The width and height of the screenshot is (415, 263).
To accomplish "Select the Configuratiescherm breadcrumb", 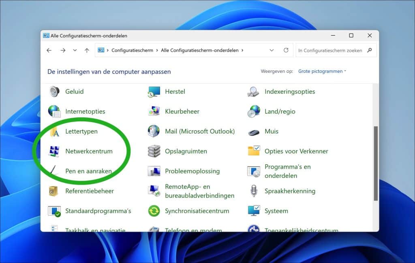I will point(133,50).
